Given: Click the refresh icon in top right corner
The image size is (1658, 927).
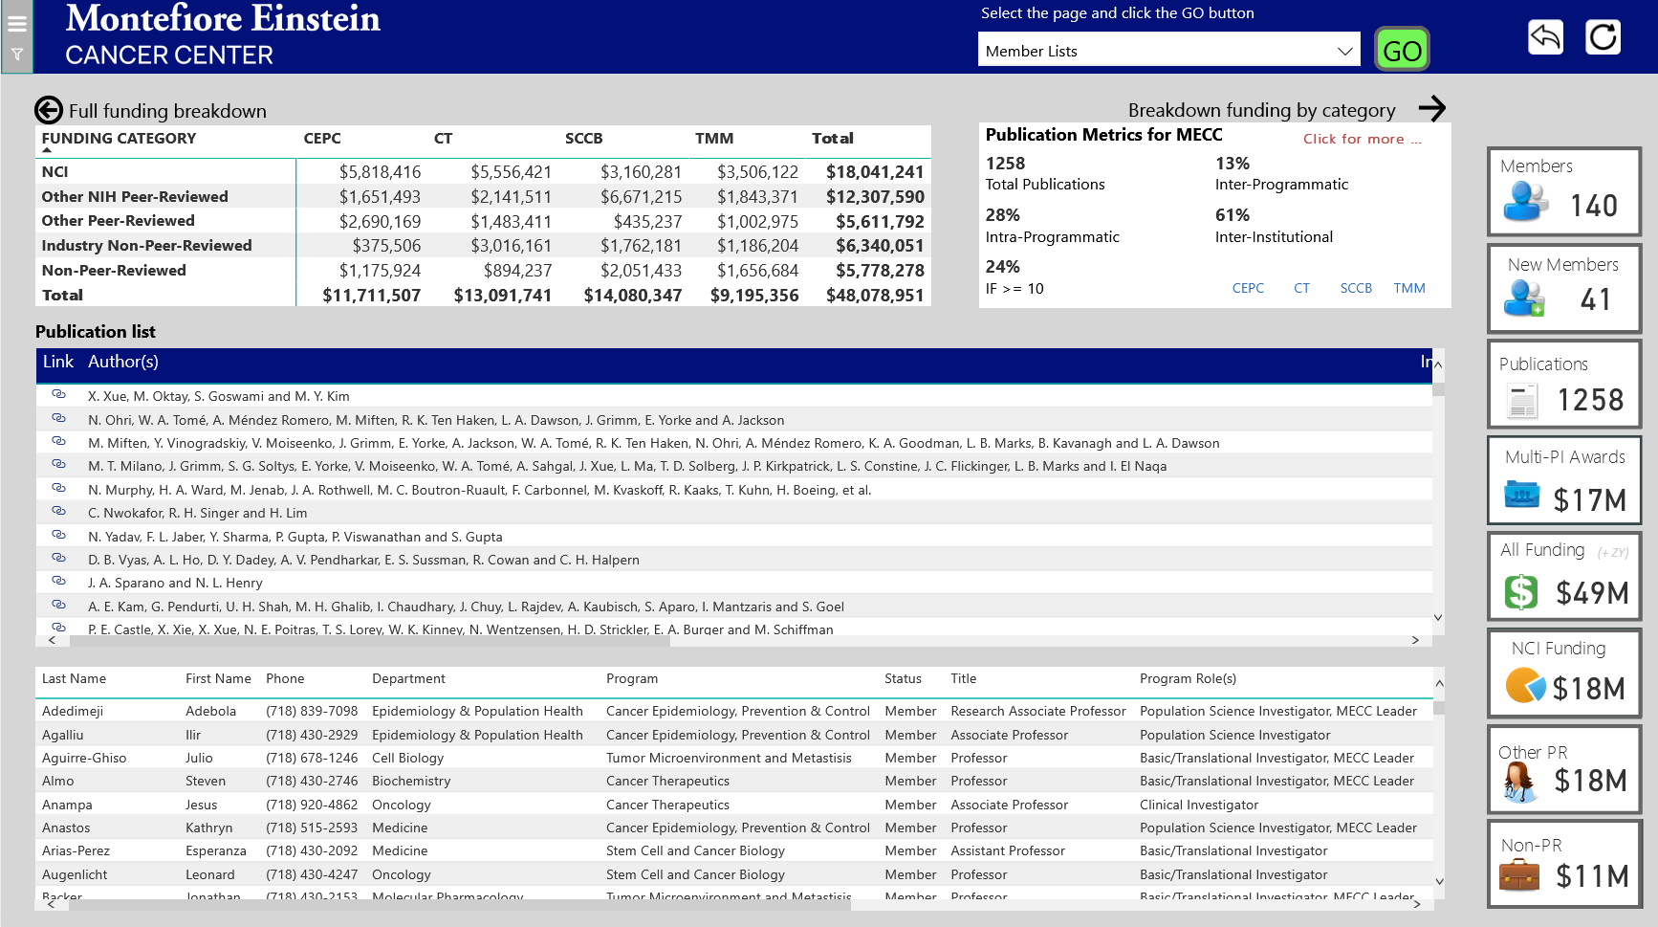Looking at the screenshot, I should 1603,37.
